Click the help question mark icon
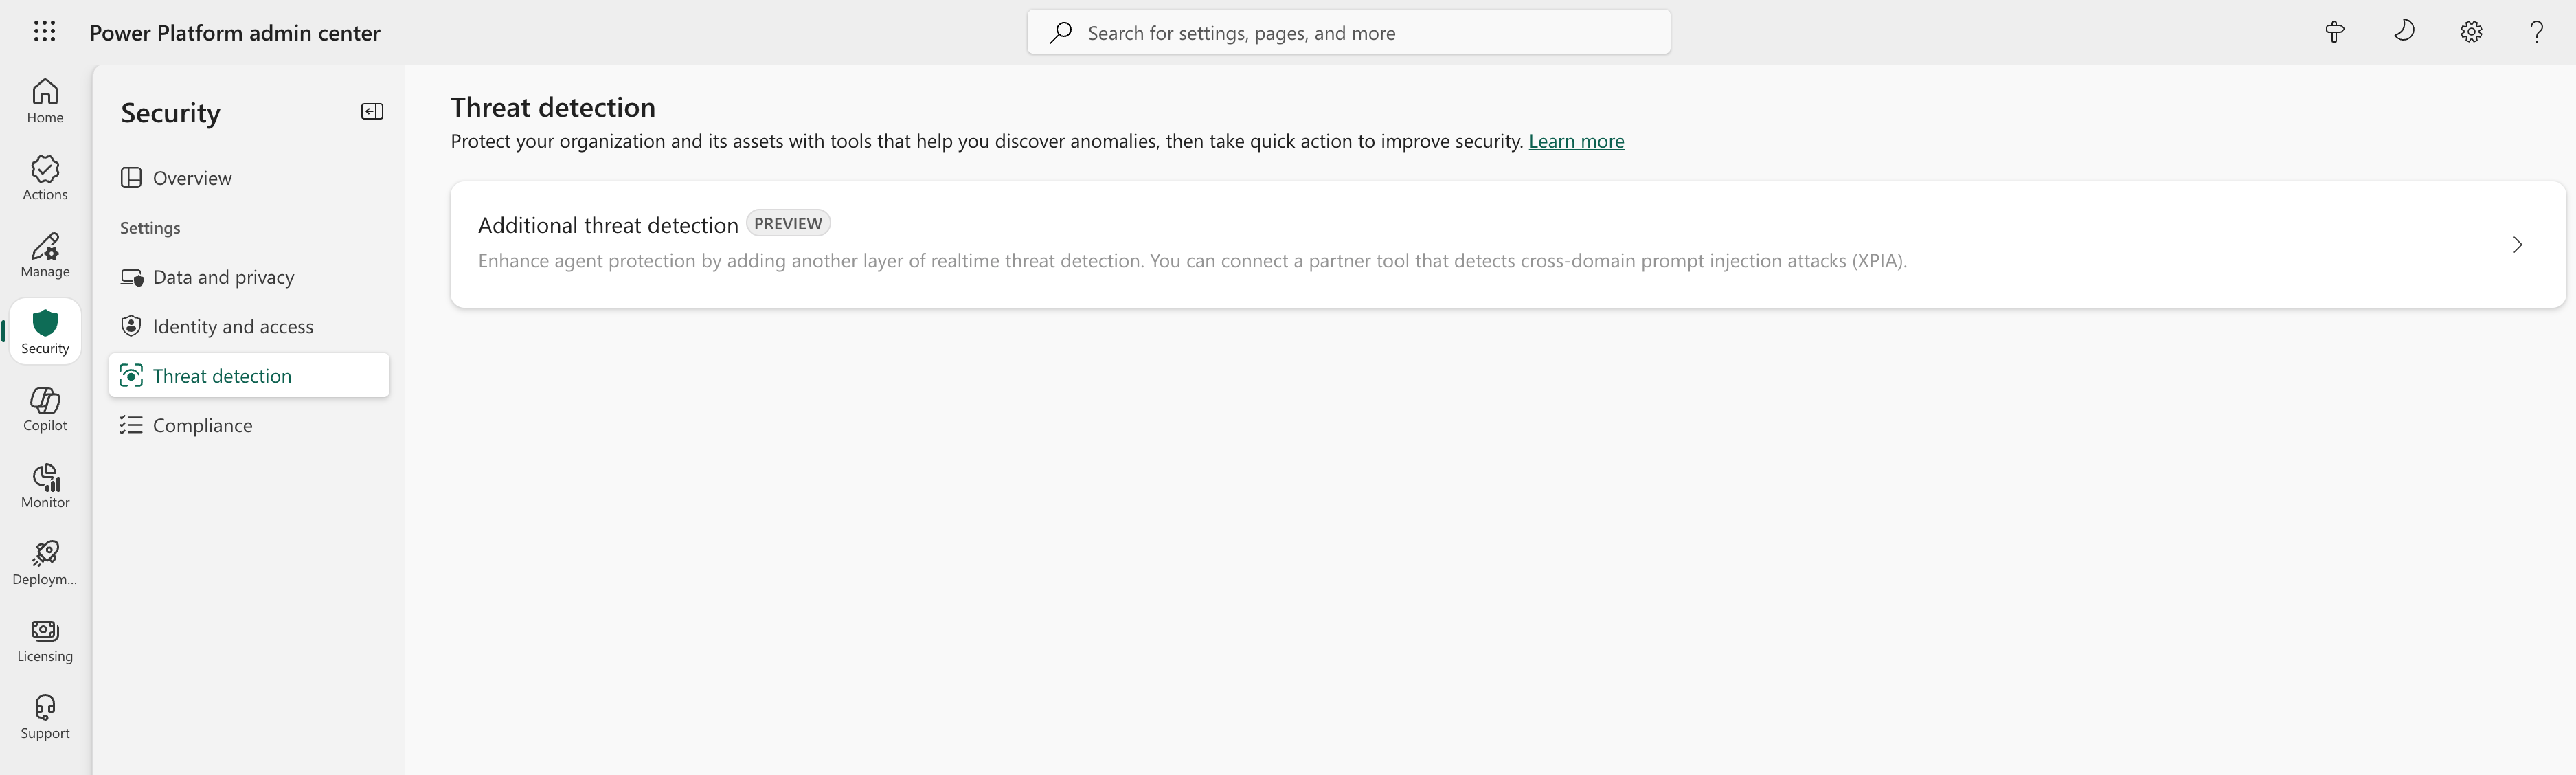This screenshot has width=2576, height=775. [x=2537, y=32]
